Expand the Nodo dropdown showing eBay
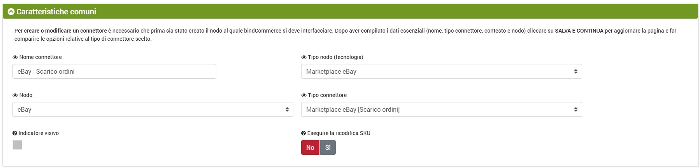The height and width of the screenshot is (168, 700). pos(153,109)
